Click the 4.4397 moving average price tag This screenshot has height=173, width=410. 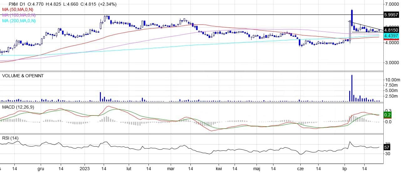point(391,36)
